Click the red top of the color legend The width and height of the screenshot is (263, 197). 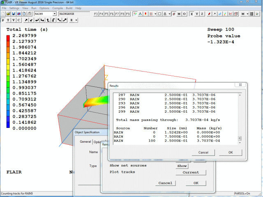[x=8, y=38]
